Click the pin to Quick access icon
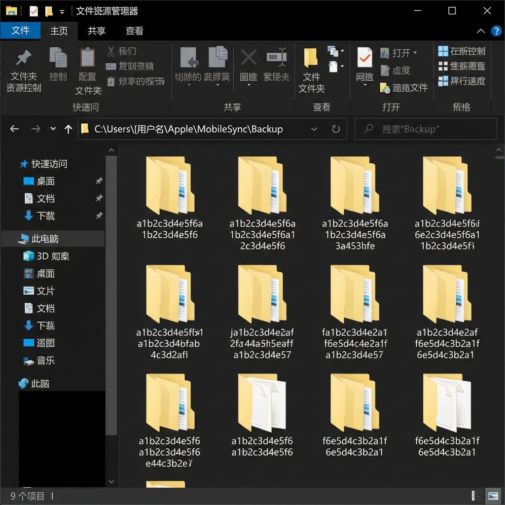Screen dimensions: 505x505 pos(24,58)
